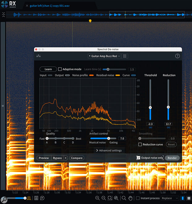Enable the Reduction curve checkbox

tap(140, 144)
